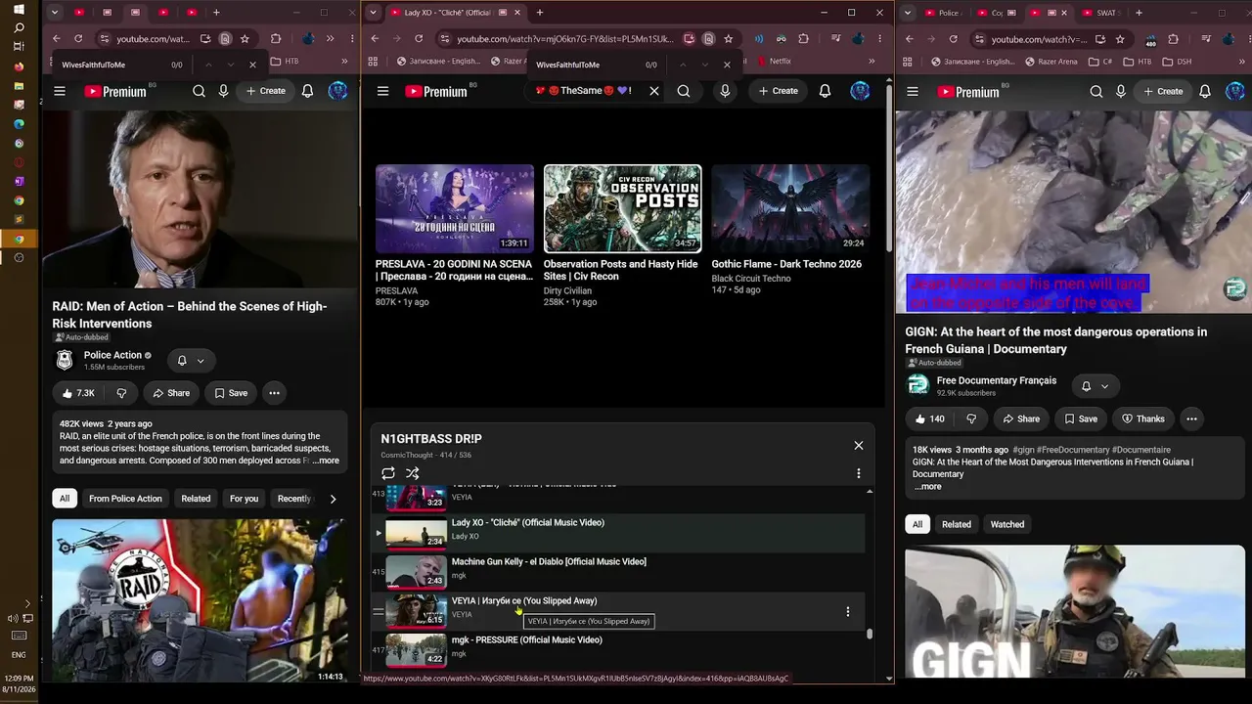Save the RAID video to a playlist
The width and height of the screenshot is (1252, 704).
click(x=231, y=393)
